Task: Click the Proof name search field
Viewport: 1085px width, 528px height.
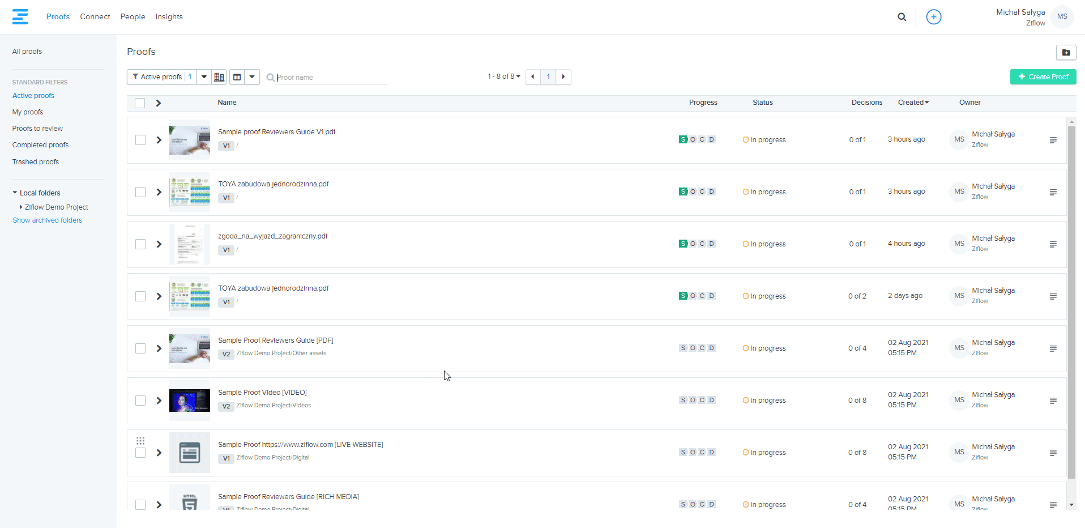Action: point(331,78)
